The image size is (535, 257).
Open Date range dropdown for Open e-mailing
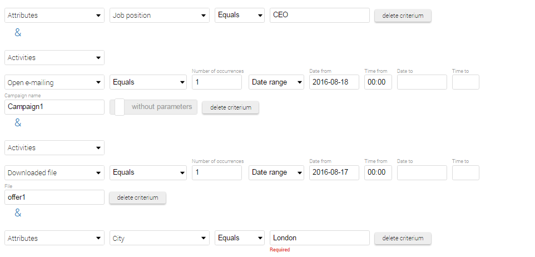(276, 82)
